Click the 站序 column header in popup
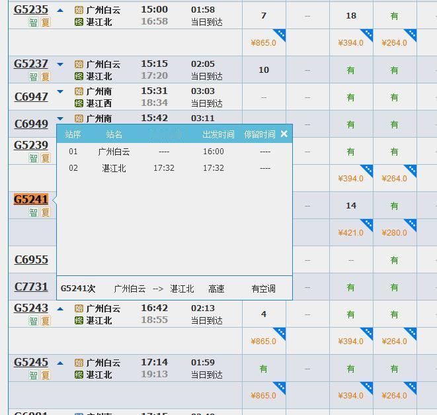 point(73,134)
